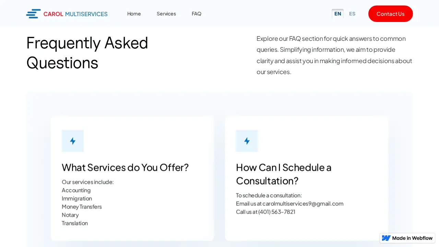Switch language to ES
Screen dimensions: 439x247
(352, 14)
